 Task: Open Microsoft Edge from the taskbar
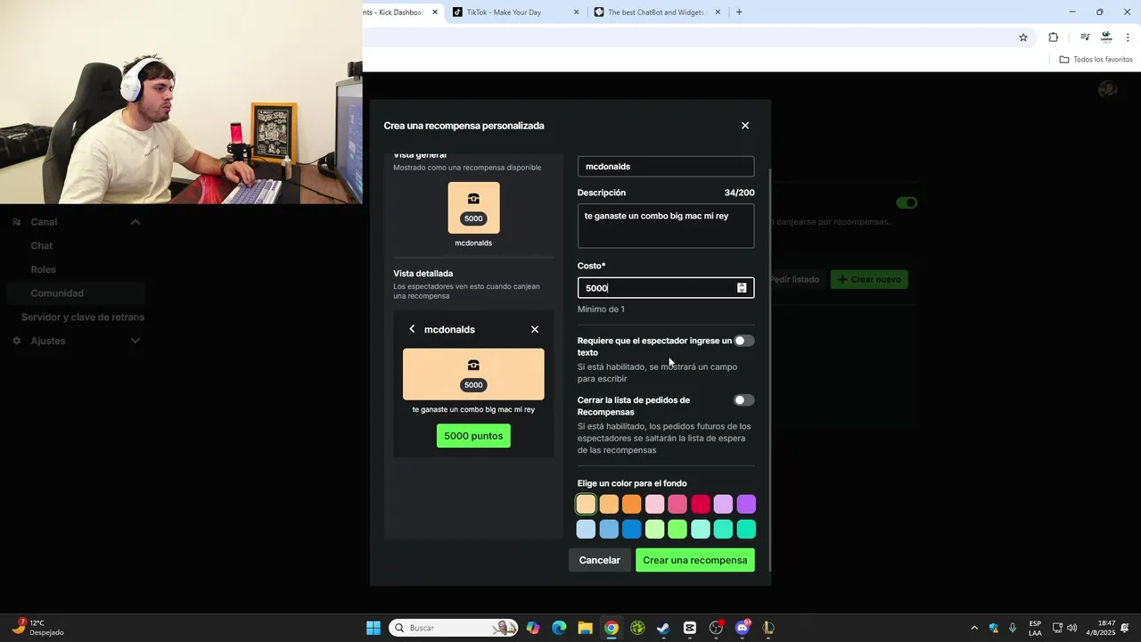coord(559,628)
